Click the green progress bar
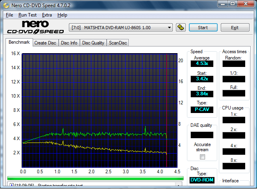 95,178
